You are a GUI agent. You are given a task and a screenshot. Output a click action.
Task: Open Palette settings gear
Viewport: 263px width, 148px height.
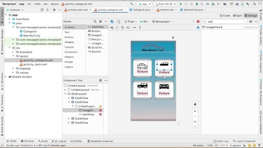[x=100, y=21]
